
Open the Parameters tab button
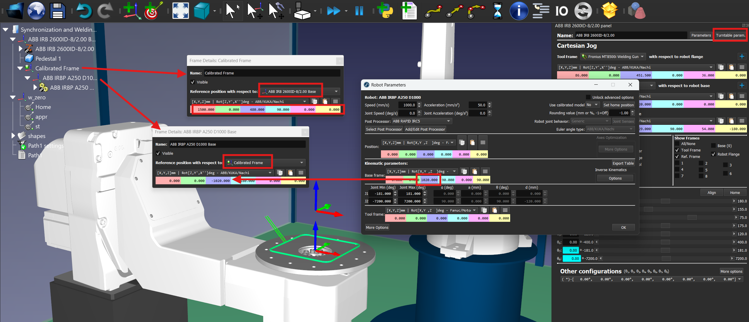pyautogui.click(x=701, y=35)
